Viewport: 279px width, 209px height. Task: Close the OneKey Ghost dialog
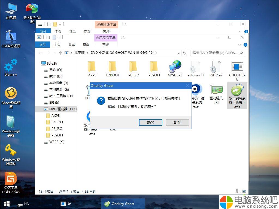(x=187, y=86)
